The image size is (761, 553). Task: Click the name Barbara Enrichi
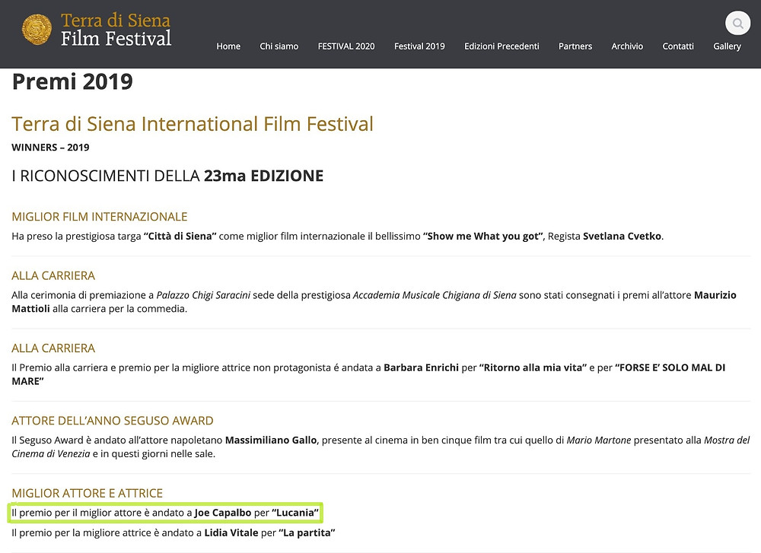click(422, 367)
